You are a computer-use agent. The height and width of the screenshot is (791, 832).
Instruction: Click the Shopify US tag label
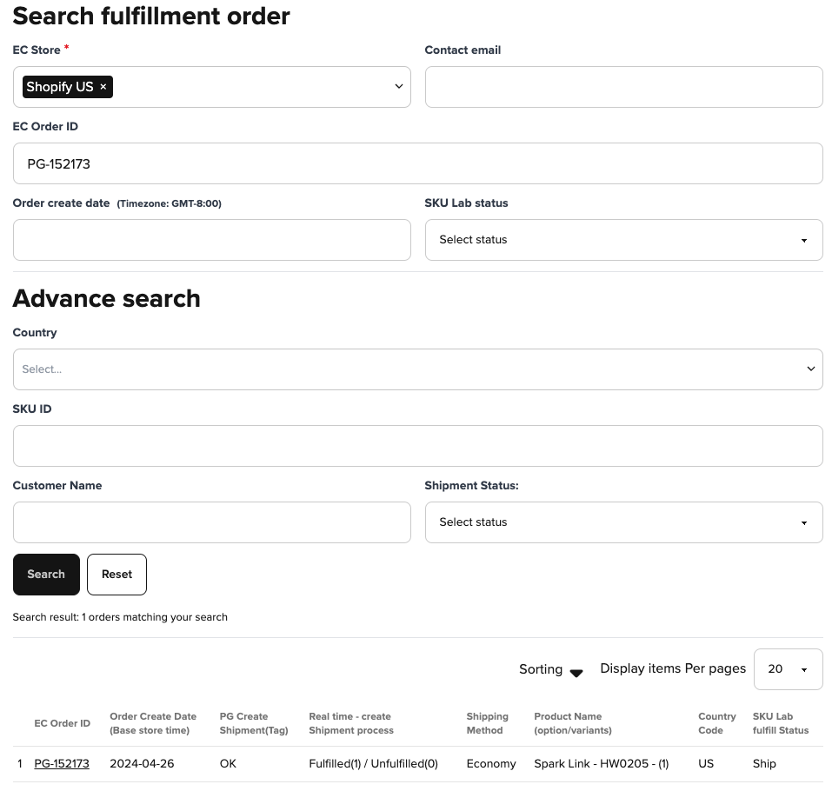[x=60, y=87]
